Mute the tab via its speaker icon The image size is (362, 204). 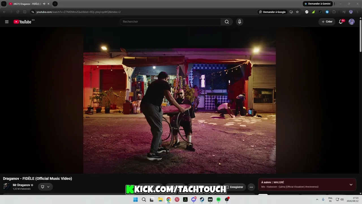(44, 4)
